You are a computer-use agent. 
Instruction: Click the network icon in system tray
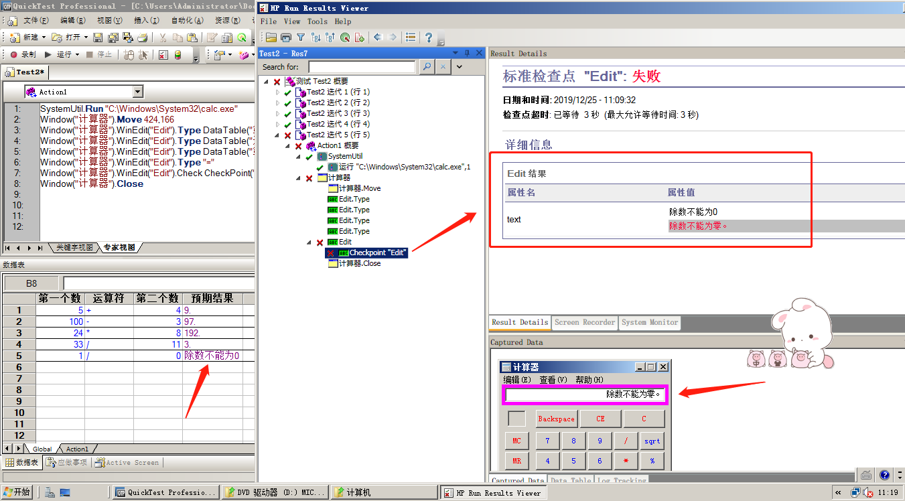855,492
